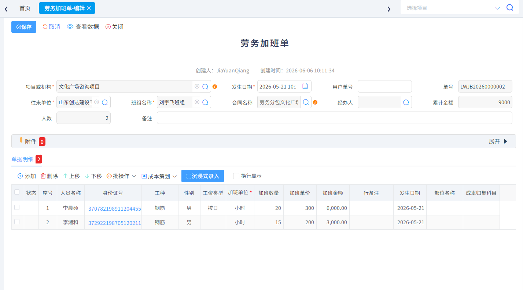This screenshot has height=290, width=523.
Task: Click the search magnifier beside 项目或机构 field
Action: click(205, 87)
